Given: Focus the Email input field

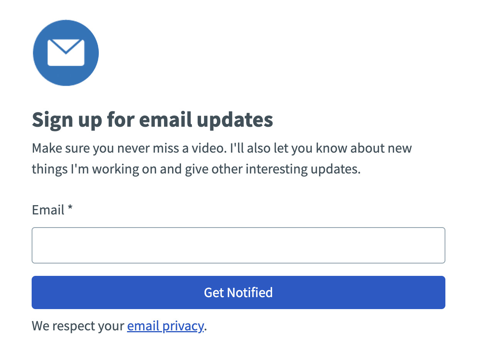Looking at the screenshot, I should [238, 245].
